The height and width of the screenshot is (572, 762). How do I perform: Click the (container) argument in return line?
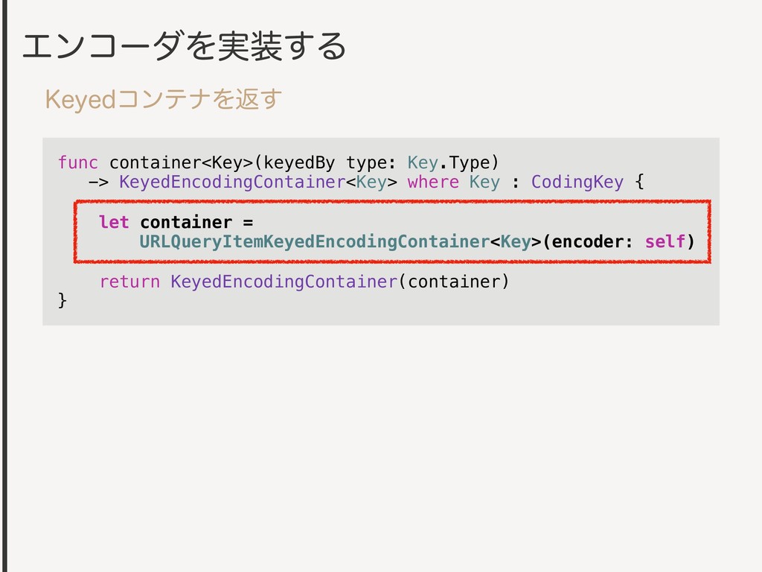click(x=453, y=282)
